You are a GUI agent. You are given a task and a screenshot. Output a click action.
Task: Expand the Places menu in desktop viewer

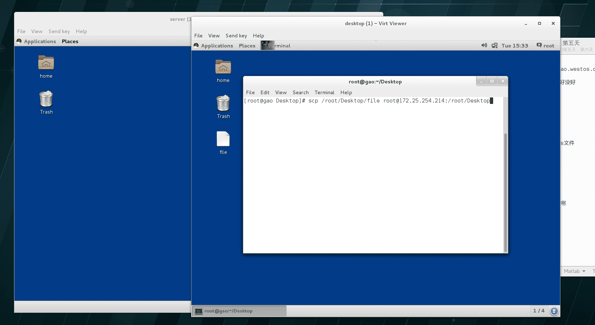[247, 46]
